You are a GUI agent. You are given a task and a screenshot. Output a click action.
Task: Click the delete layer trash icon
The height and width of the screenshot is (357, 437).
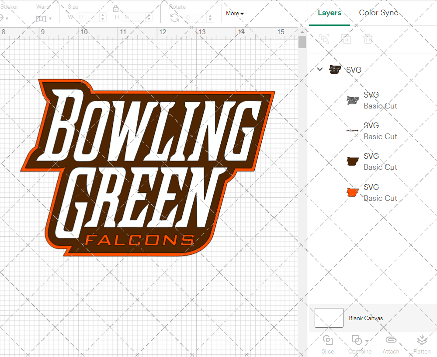(368, 39)
